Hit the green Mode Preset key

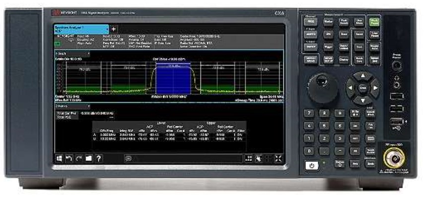375,22
